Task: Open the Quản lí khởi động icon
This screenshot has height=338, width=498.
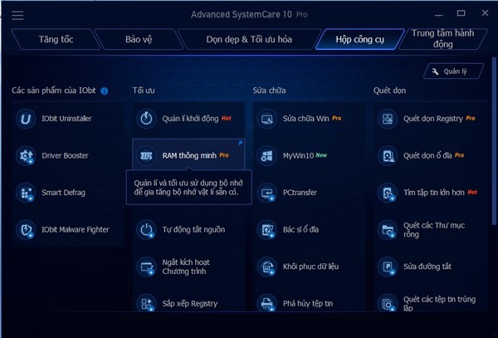Action: pyautogui.click(x=146, y=119)
